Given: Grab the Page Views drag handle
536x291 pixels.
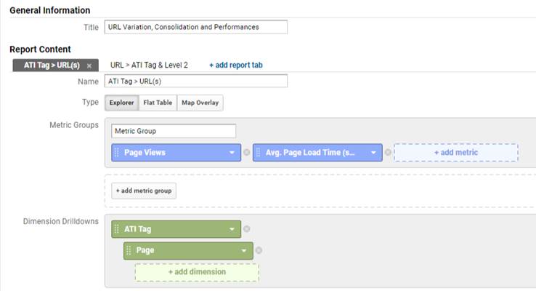Looking at the screenshot, I should click(116, 152).
